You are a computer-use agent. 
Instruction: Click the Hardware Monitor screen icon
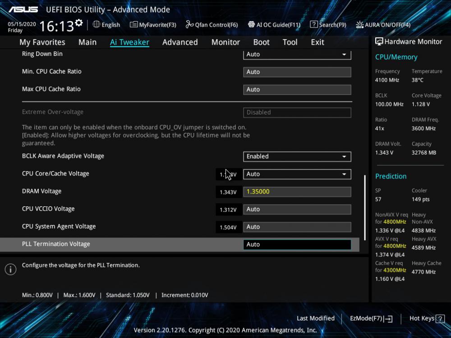point(379,41)
